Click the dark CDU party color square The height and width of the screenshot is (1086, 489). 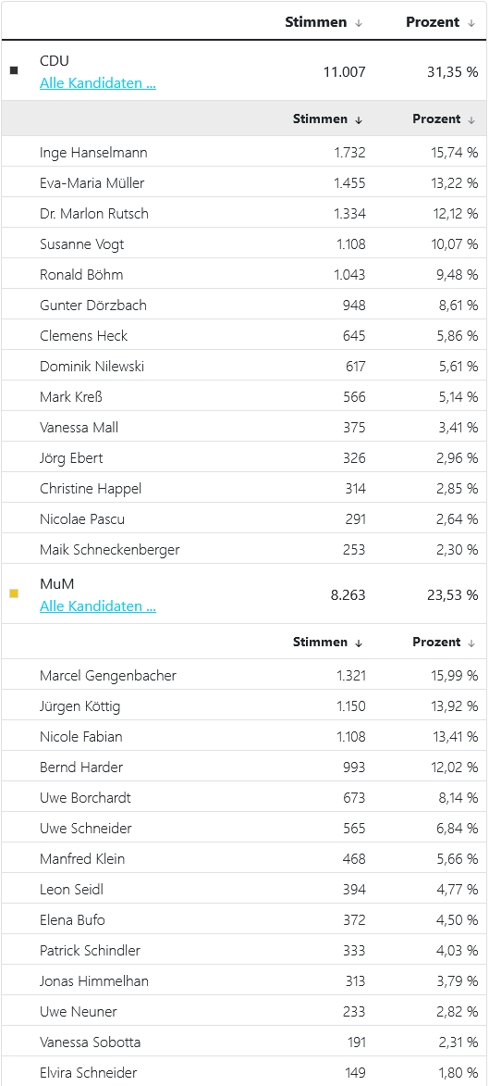14,70
